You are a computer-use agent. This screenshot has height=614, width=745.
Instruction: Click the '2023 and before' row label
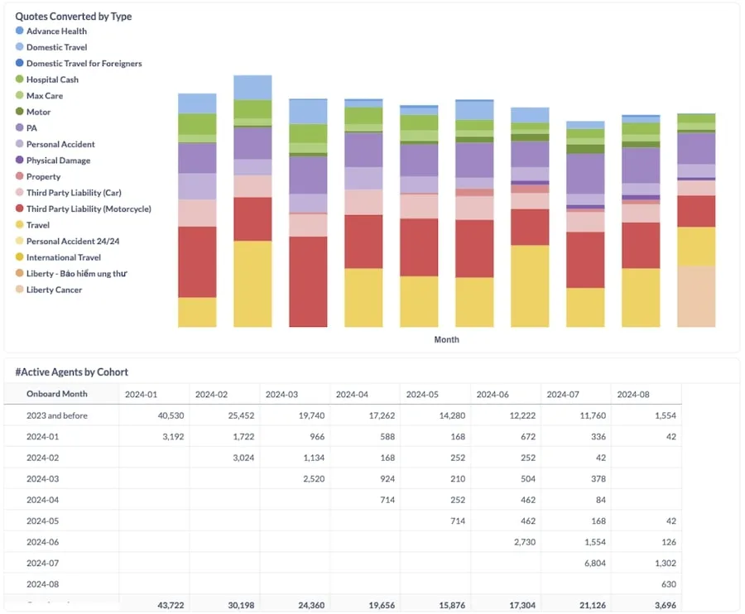coord(57,415)
